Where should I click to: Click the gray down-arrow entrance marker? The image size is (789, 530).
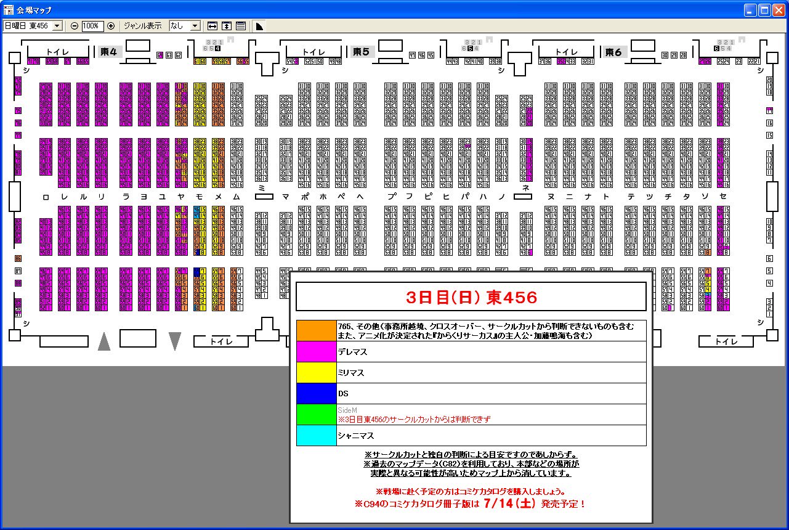point(175,341)
